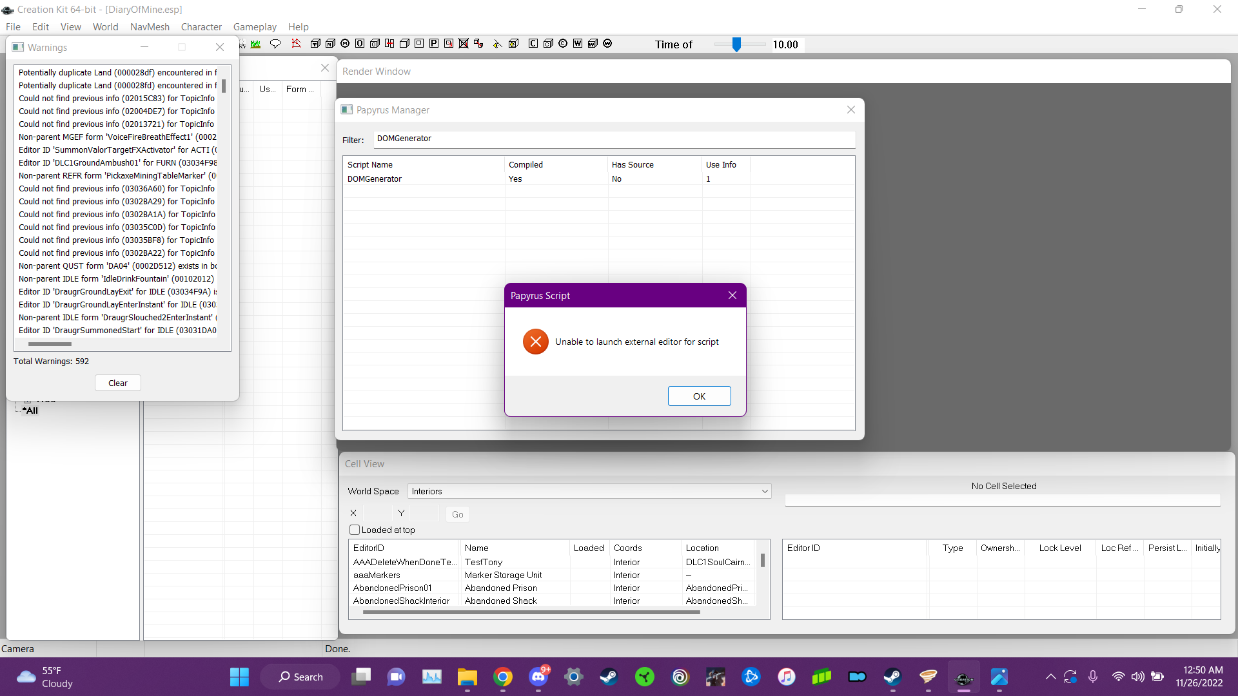Open File Explorer from the taskbar
This screenshot has width=1238, height=696.
(467, 677)
